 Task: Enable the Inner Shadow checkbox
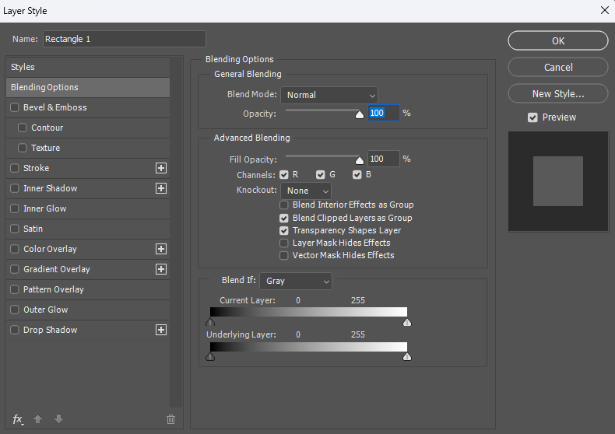[x=15, y=188]
